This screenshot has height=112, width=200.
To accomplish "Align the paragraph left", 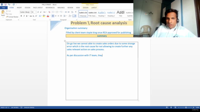I will click(53, 16).
